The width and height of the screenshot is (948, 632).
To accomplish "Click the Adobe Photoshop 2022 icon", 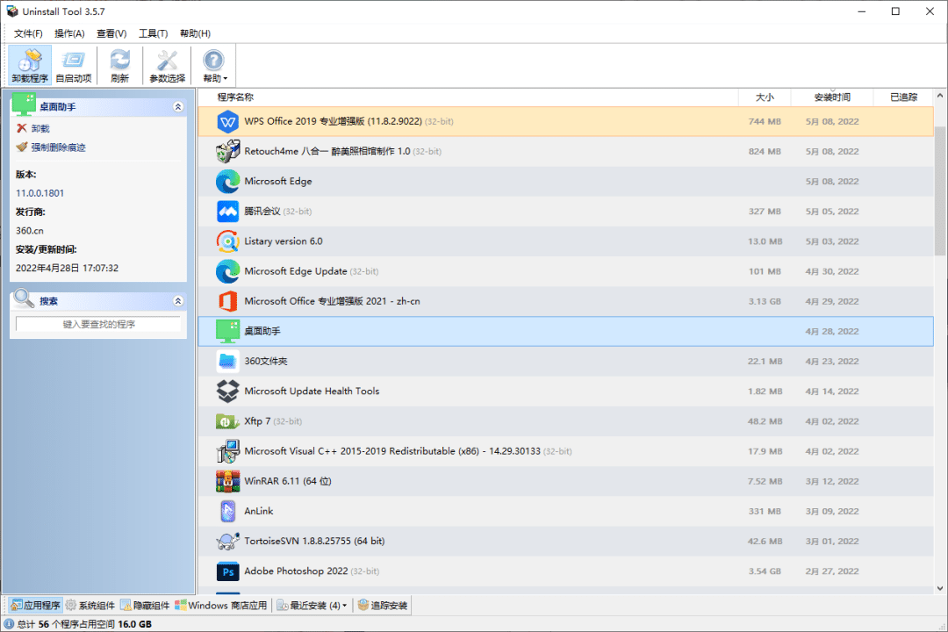I will pyautogui.click(x=227, y=571).
